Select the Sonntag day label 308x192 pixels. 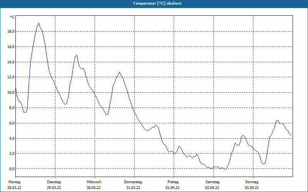(252, 182)
